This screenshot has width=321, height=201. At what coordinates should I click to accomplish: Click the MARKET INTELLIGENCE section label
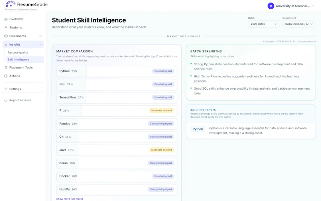point(184,36)
